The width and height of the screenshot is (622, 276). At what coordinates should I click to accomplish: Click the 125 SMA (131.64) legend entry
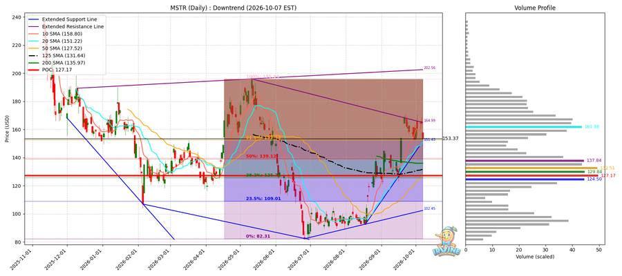coord(64,55)
